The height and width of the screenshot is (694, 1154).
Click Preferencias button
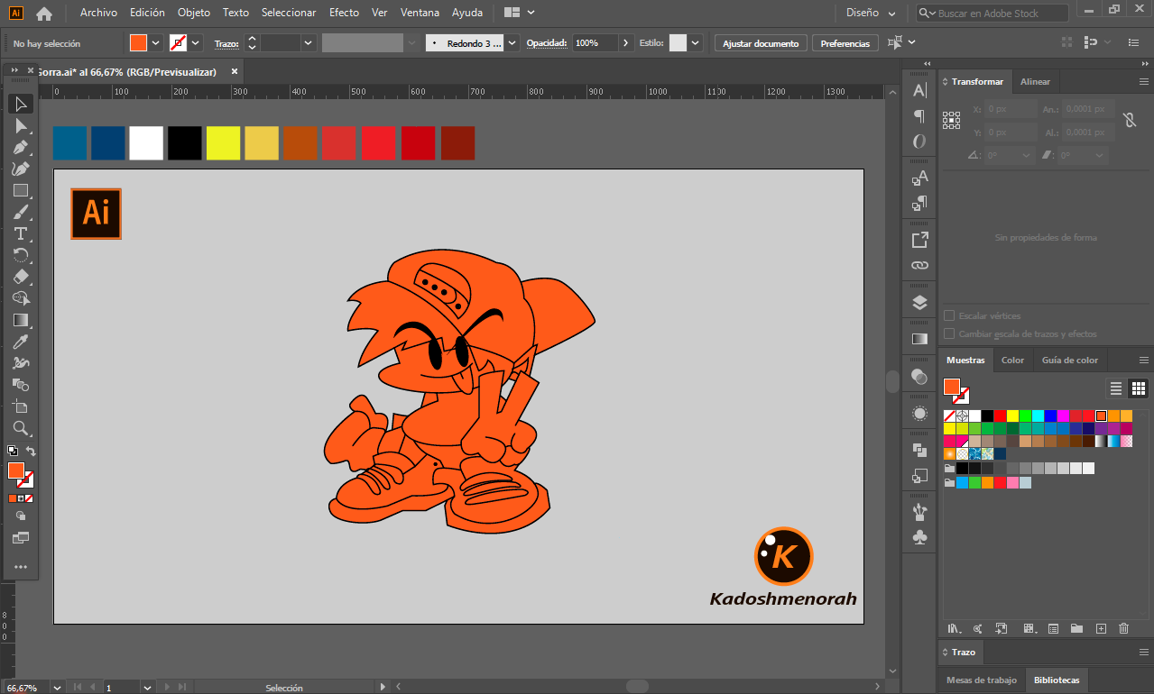tap(845, 43)
